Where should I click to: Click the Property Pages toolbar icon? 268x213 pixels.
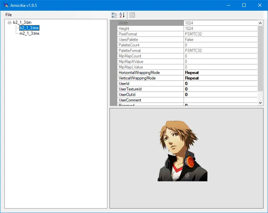132,15
